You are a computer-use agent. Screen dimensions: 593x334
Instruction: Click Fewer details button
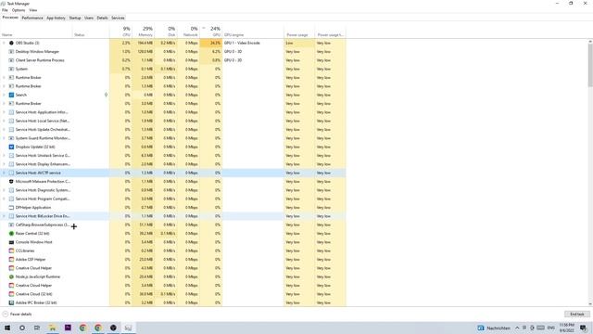pos(17,315)
